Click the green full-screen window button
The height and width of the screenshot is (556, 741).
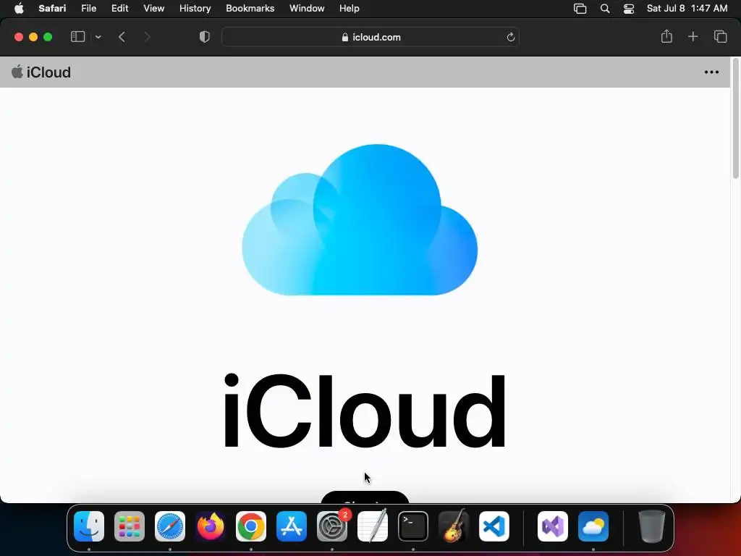[48, 37]
